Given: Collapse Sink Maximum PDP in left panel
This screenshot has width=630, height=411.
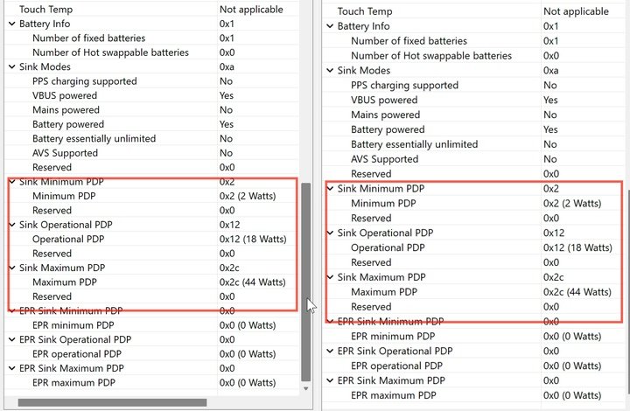Looking at the screenshot, I should pyautogui.click(x=11, y=268).
